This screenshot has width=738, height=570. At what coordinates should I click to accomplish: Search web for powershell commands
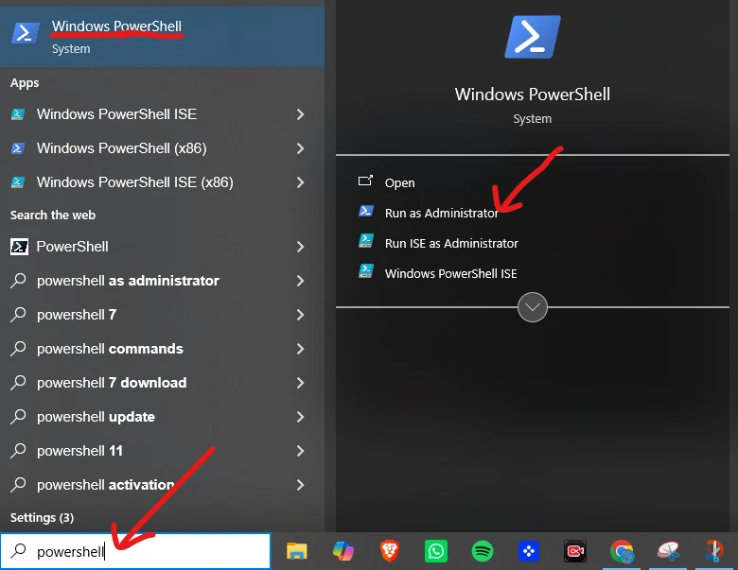162,349
